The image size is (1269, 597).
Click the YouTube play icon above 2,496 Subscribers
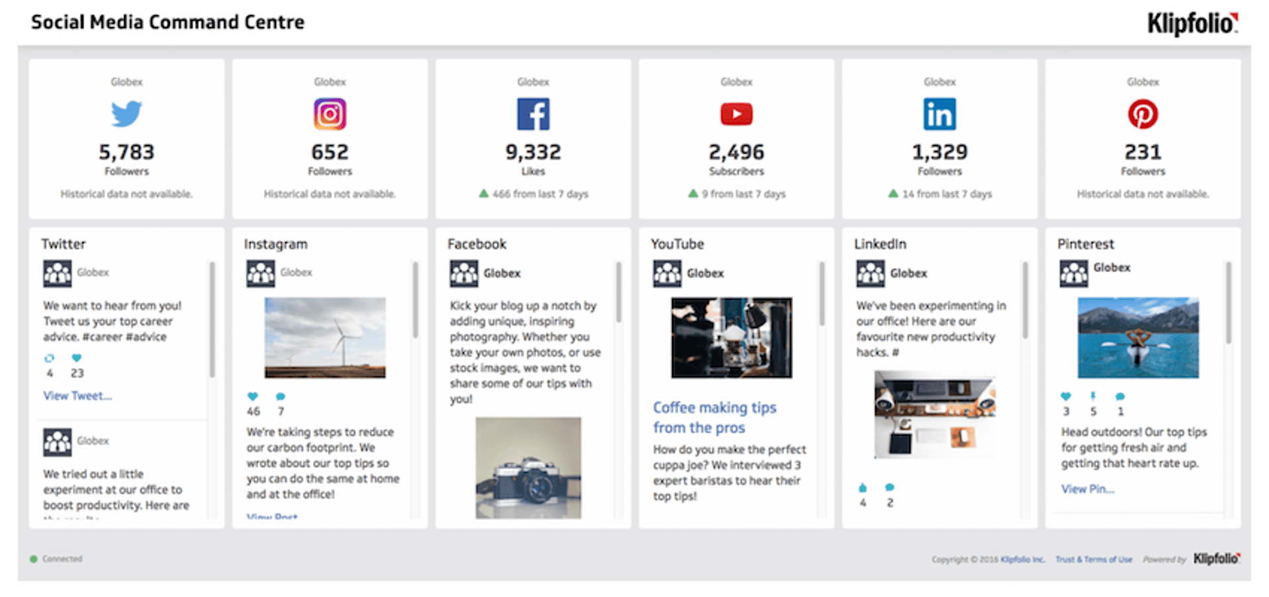[x=736, y=113]
